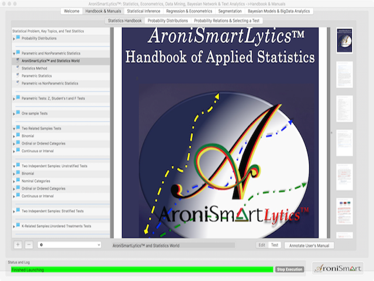Click the plus button below the topics tree
The width and height of the screenshot is (374, 281).
tap(18, 245)
